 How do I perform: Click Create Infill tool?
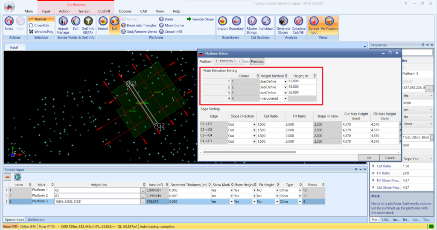pos(171,32)
